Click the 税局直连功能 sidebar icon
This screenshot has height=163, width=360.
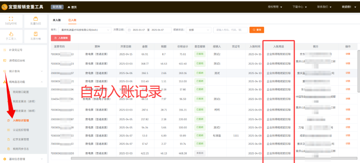(5, 82)
